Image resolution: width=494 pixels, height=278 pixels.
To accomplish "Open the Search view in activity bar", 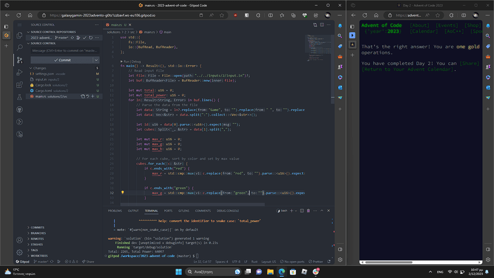I will pyautogui.click(x=20, y=48).
